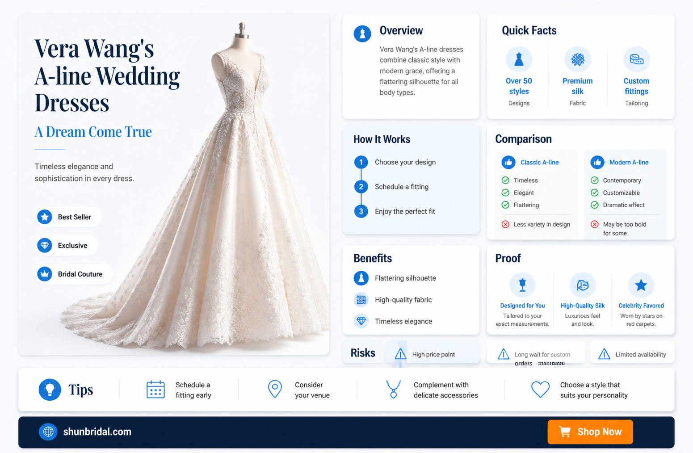Click the green check beside Elegant

[505, 193]
